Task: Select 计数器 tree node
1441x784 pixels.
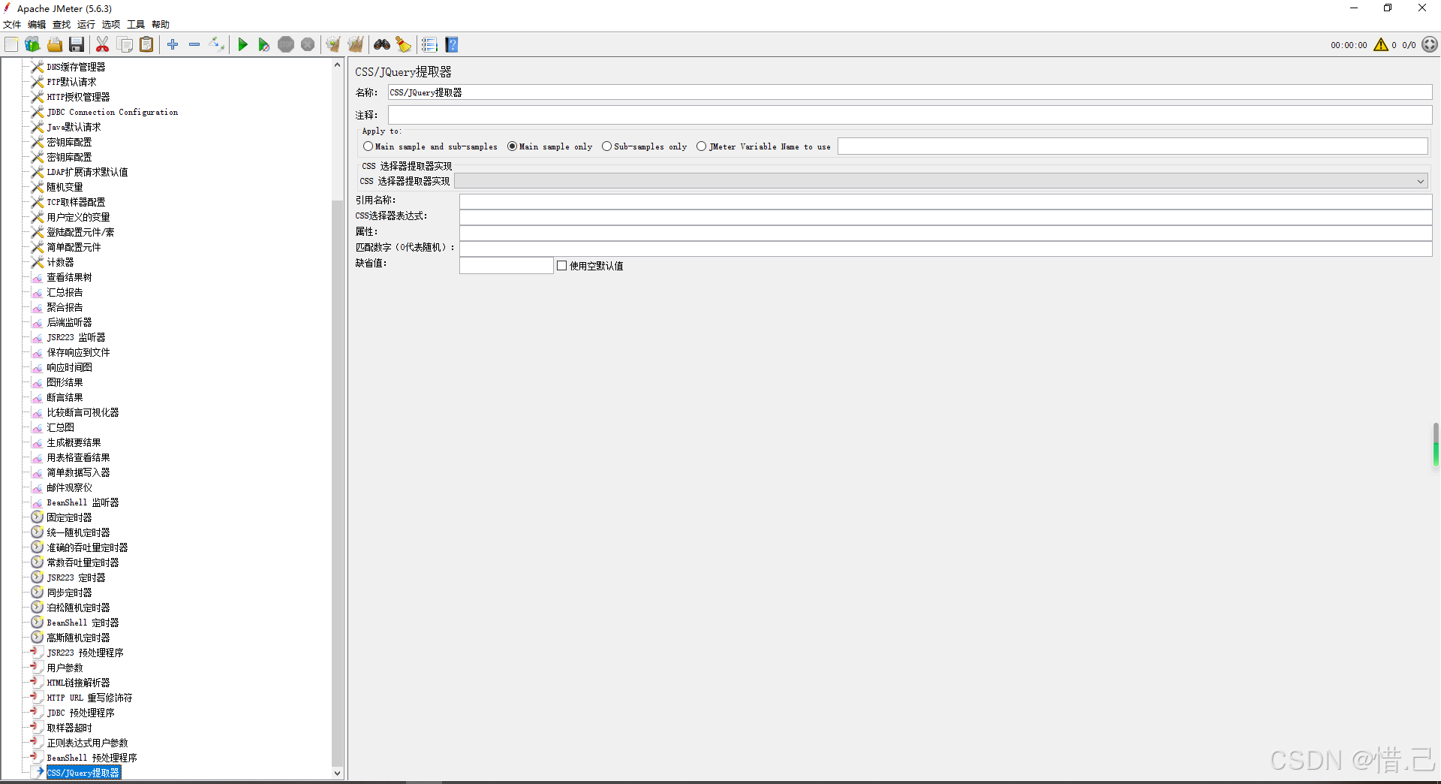Action: coord(60,262)
